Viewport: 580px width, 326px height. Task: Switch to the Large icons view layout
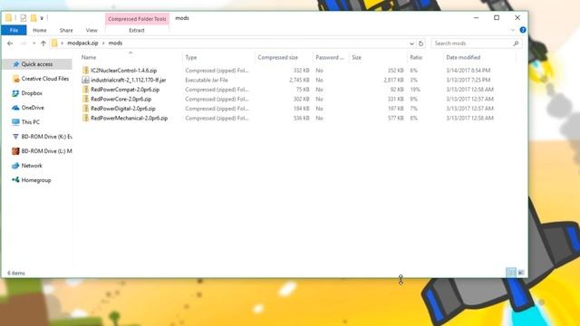pyautogui.click(x=521, y=273)
